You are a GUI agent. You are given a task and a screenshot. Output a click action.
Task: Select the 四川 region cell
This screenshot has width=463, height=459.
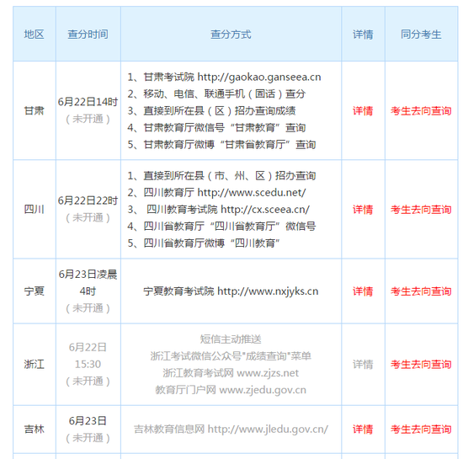[x=35, y=210]
